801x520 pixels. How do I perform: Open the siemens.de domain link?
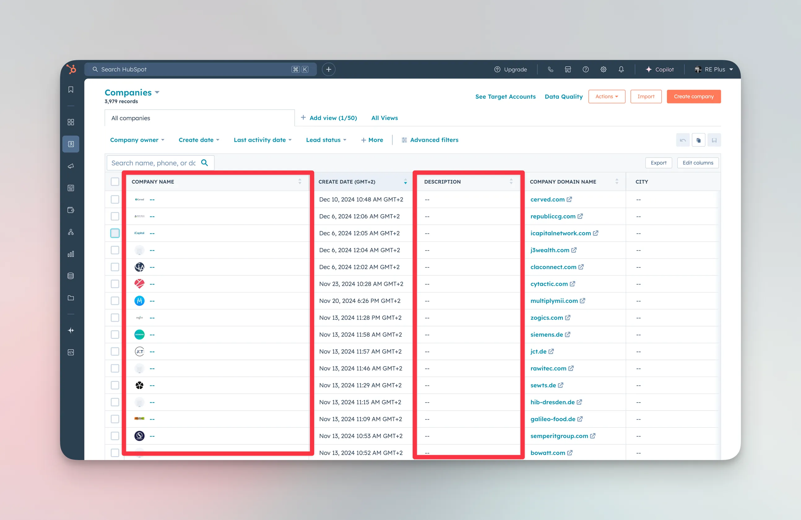point(547,335)
